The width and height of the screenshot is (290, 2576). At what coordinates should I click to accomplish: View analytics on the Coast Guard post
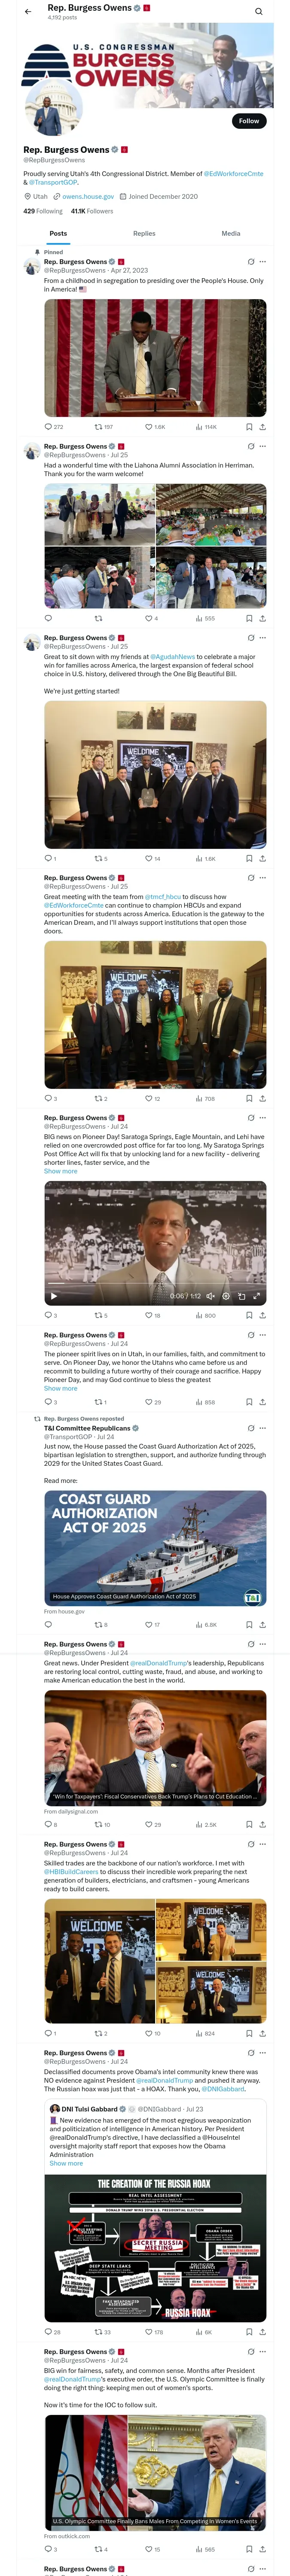click(199, 1625)
